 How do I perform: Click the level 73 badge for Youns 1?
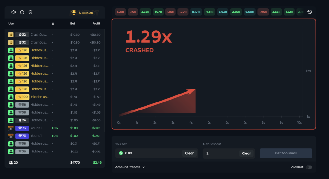click(22, 128)
